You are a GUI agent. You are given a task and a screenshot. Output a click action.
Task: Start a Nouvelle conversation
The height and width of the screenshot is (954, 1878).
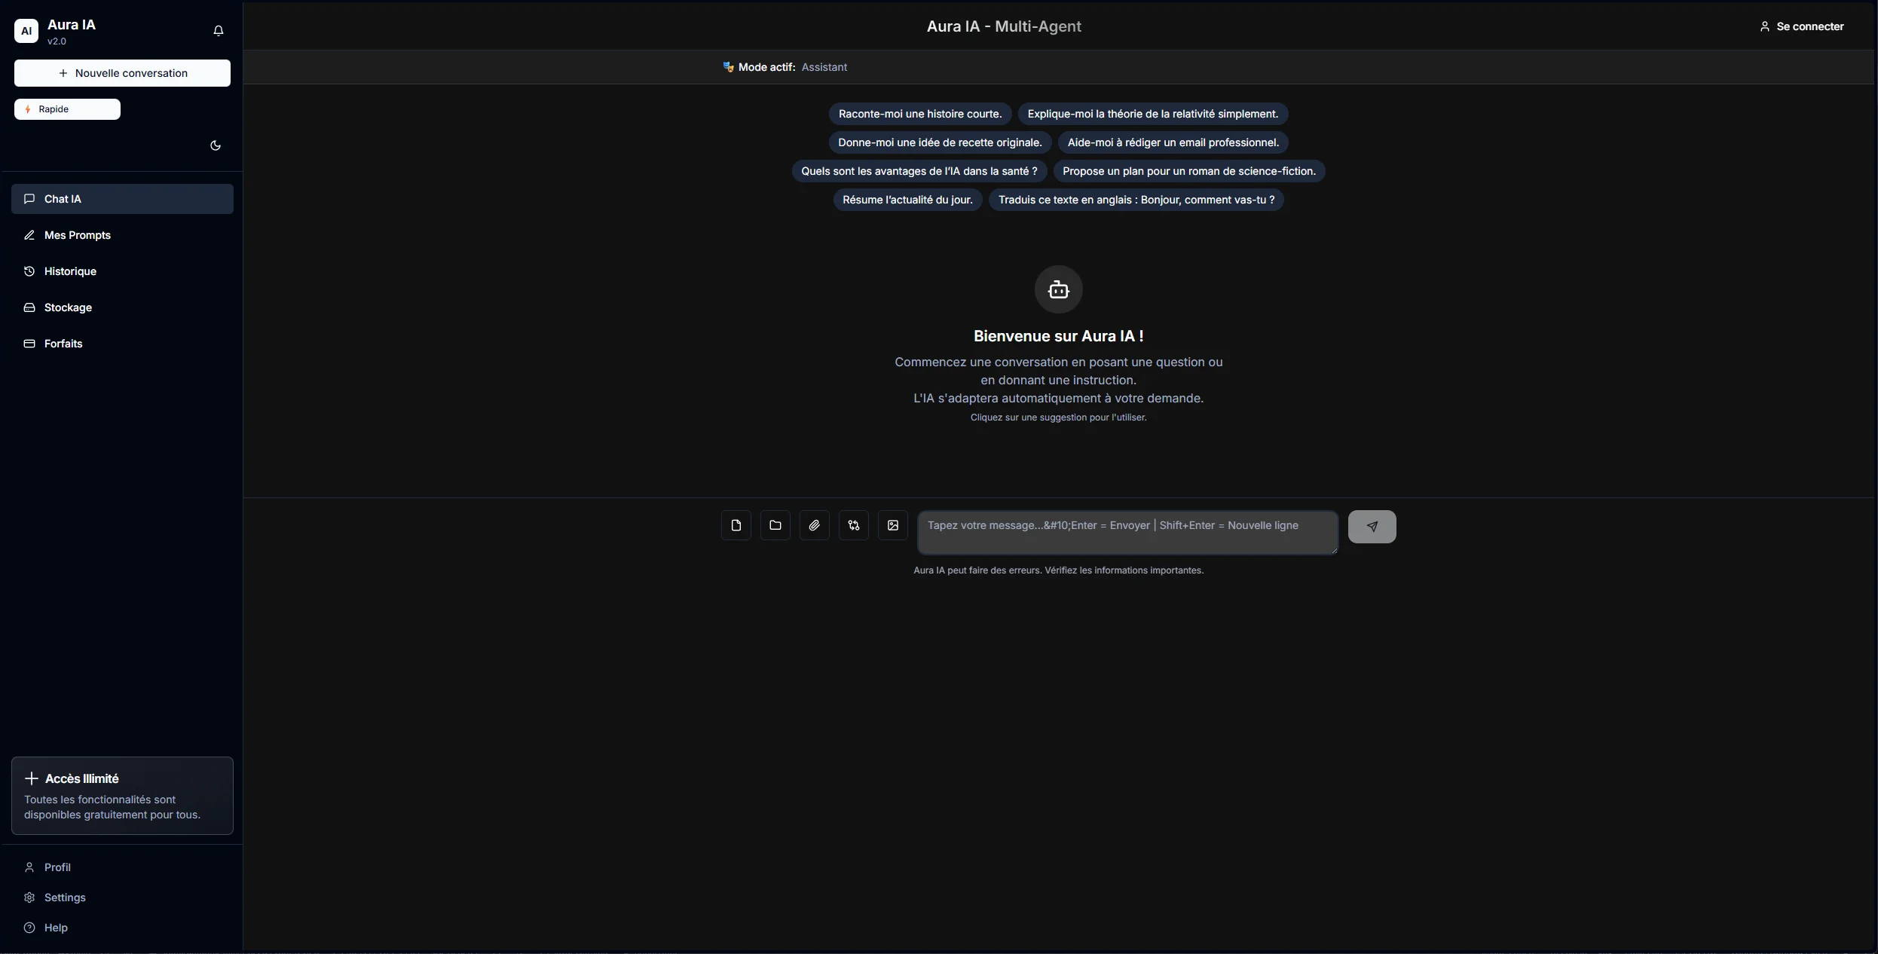click(122, 73)
